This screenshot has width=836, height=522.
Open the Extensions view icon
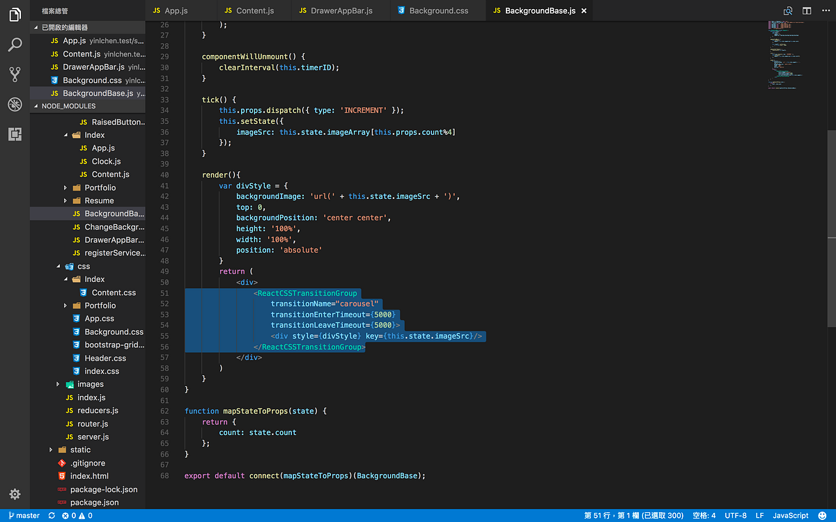point(15,134)
